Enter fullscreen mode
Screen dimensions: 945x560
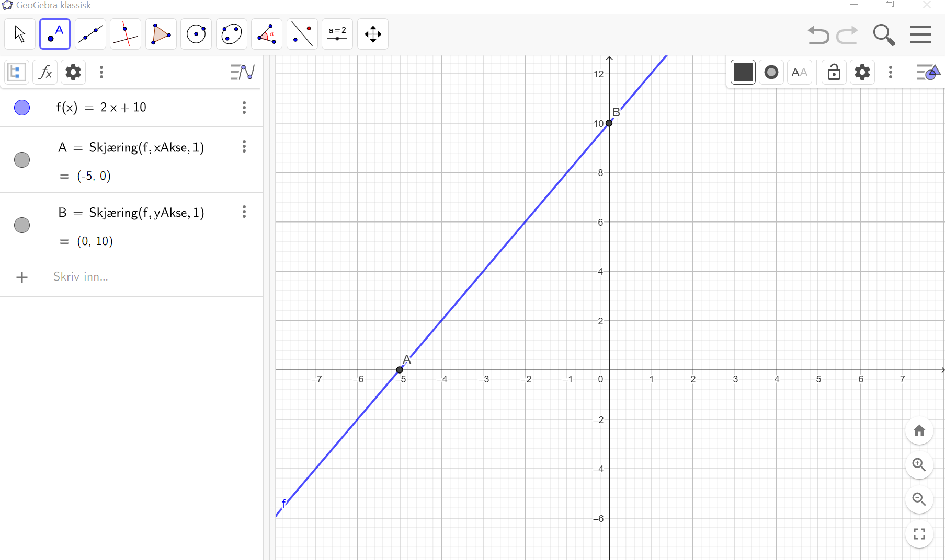pos(919,534)
